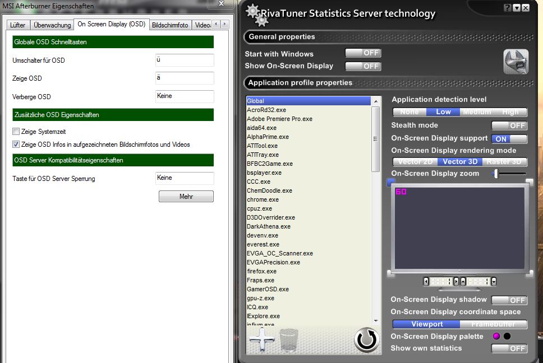Screen dimensions: 543x363
Task: Switch to the Lüfter tab
Action: (17, 25)
